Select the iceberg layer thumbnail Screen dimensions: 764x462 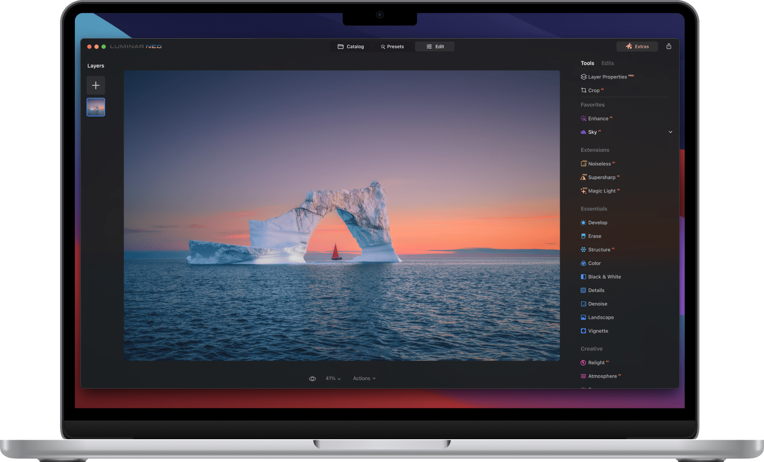point(96,107)
